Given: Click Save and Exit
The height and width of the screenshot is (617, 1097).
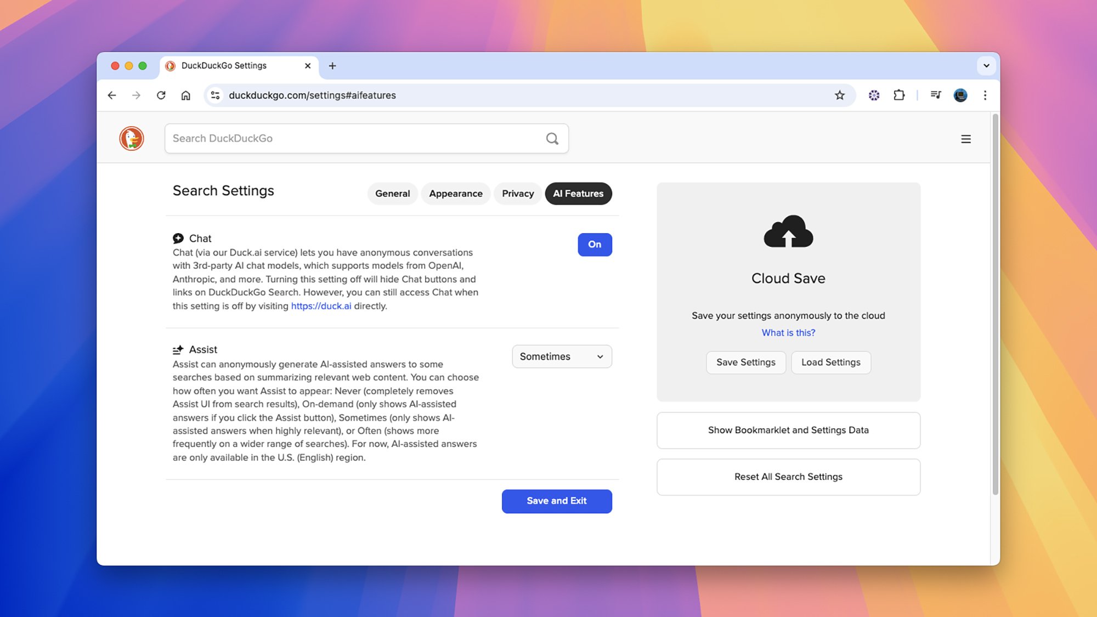Looking at the screenshot, I should (x=556, y=501).
